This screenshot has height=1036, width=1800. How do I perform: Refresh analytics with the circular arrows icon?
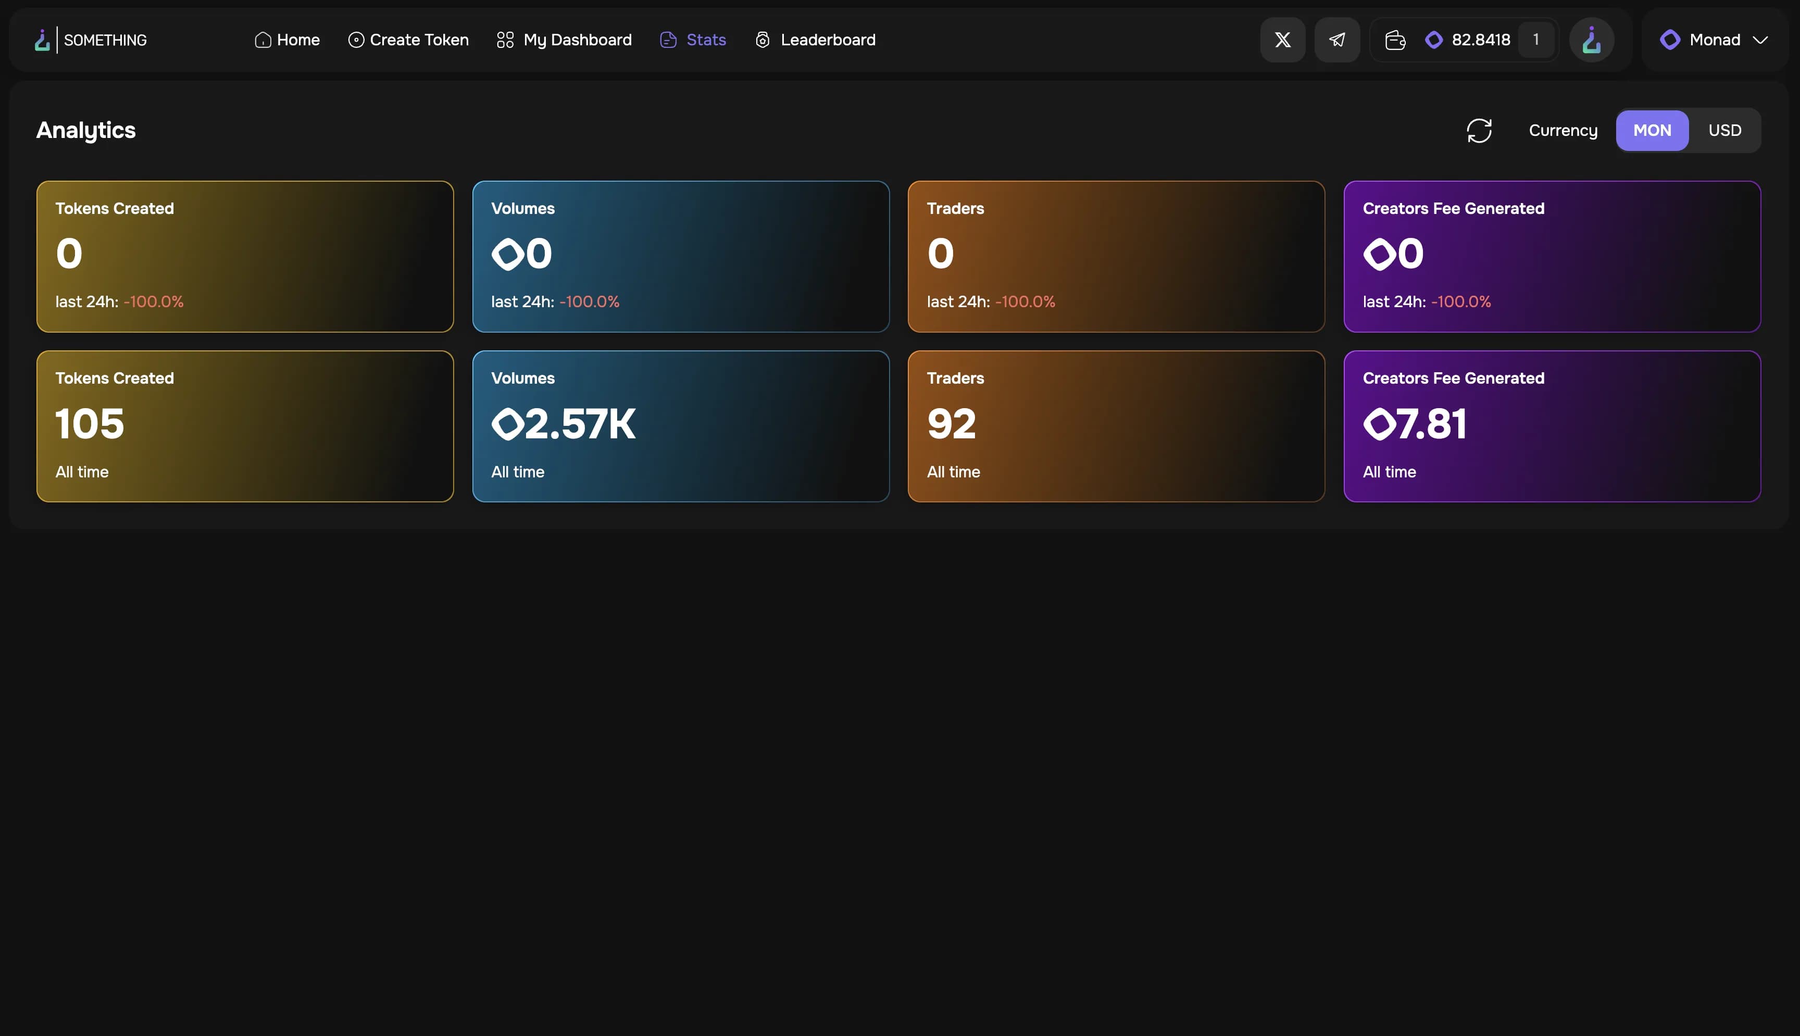(x=1479, y=131)
